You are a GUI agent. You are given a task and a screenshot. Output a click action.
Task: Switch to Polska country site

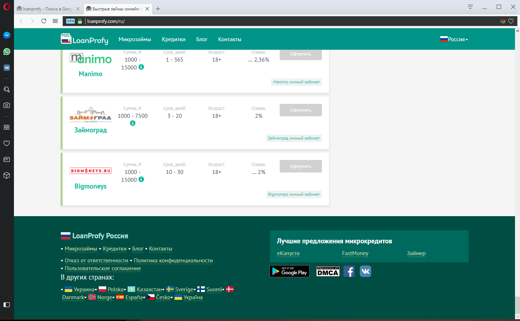[115, 290]
